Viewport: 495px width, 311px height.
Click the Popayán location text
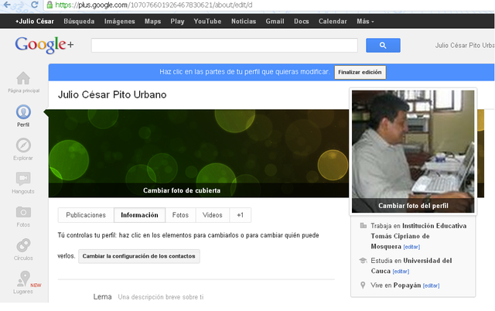[407, 285]
